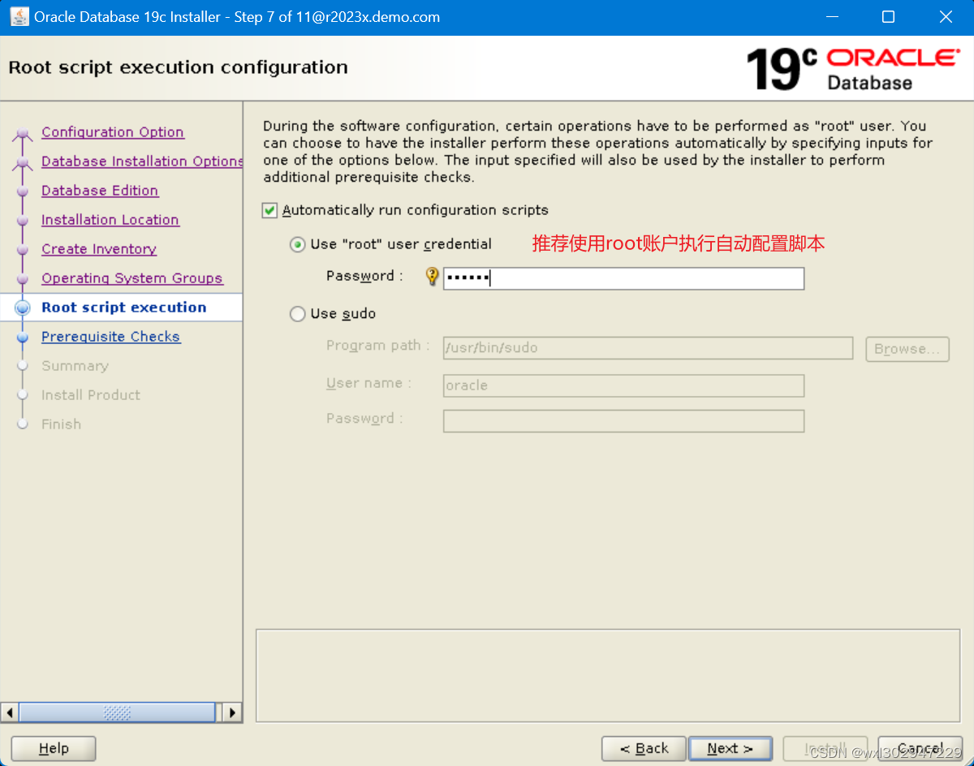Click the Browse... button
Image resolution: width=974 pixels, height=766 pixels.
click(x=907, y=349)
